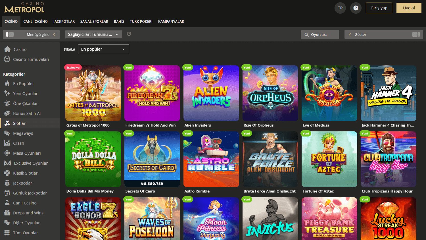Image resolution: width=426 pixels, height=240 pixels.
Task: Select the Megaways category icon
Action: 7,133
